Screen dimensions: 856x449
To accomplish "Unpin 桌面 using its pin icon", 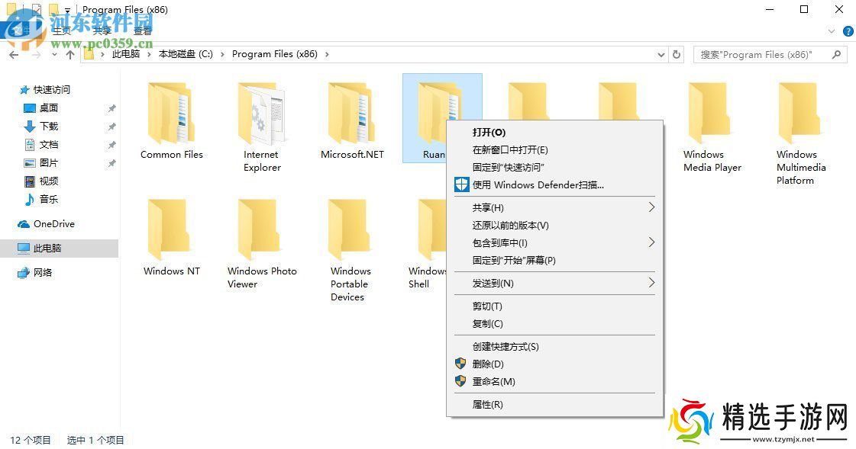I will tap(111, 107).
